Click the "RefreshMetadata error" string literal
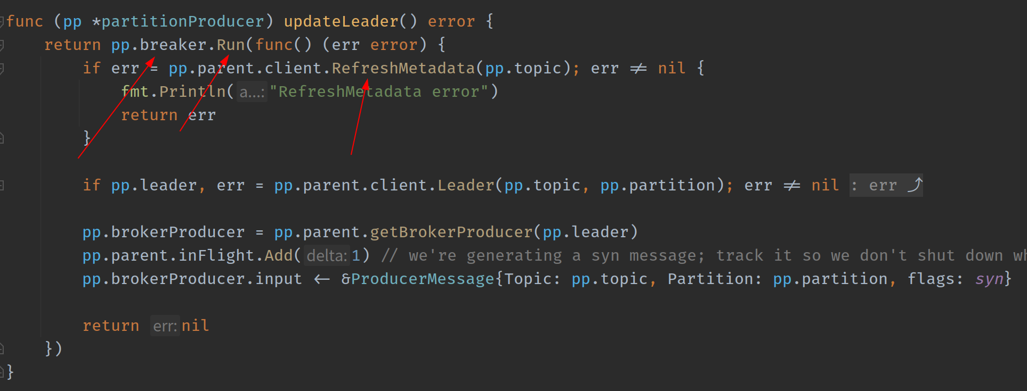Image resolution: width=1027 pixels, height=391 pixels. 379,91
